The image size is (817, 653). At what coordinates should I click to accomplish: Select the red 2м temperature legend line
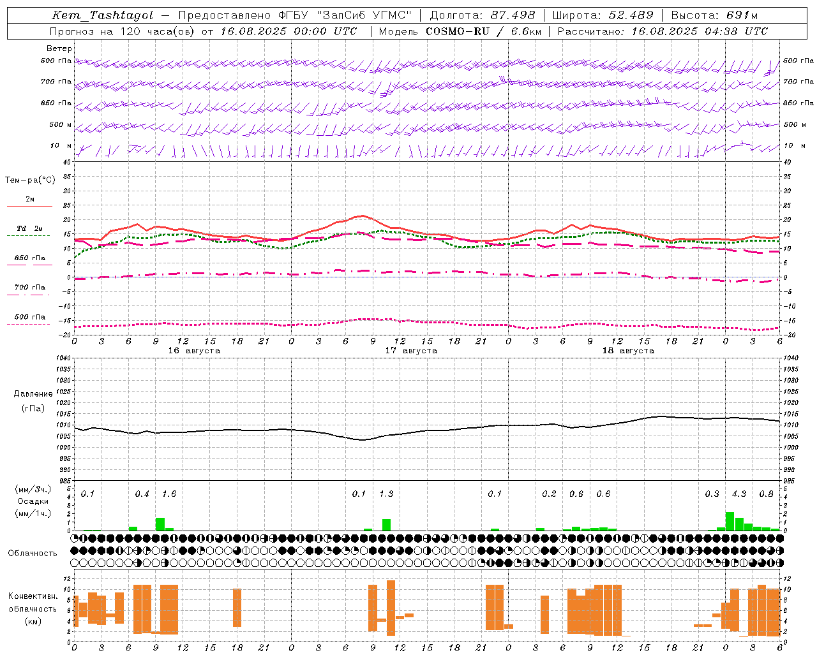tap(29, 206)
